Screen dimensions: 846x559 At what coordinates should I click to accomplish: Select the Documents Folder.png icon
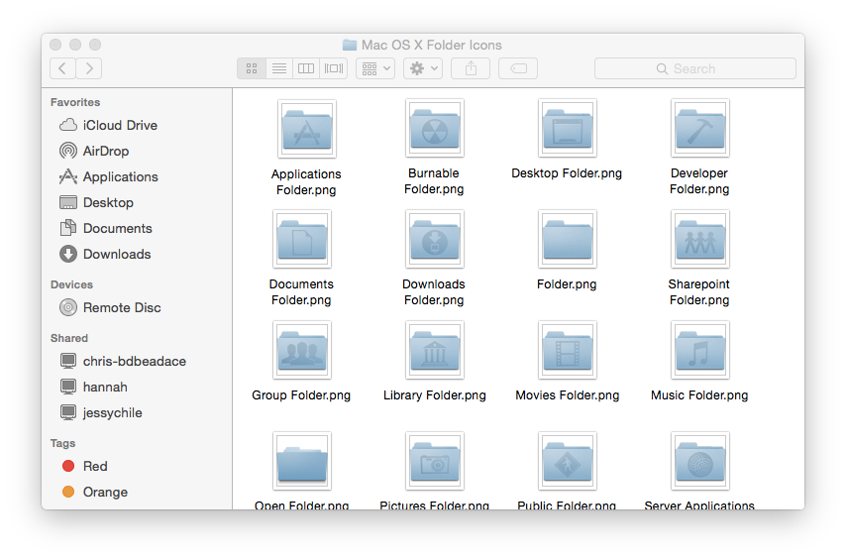(x=302, y=239)
